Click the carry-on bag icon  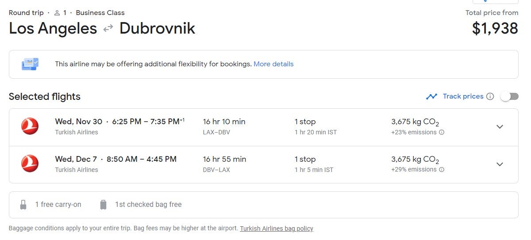tap(23, 205)
